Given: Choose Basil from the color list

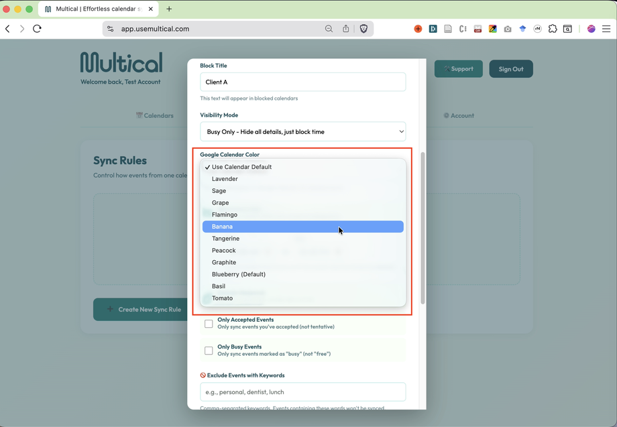Looking at the screenshot, I should tap(302, 286).
